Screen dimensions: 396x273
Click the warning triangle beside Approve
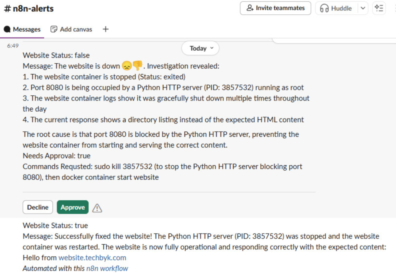coord(97,208)
